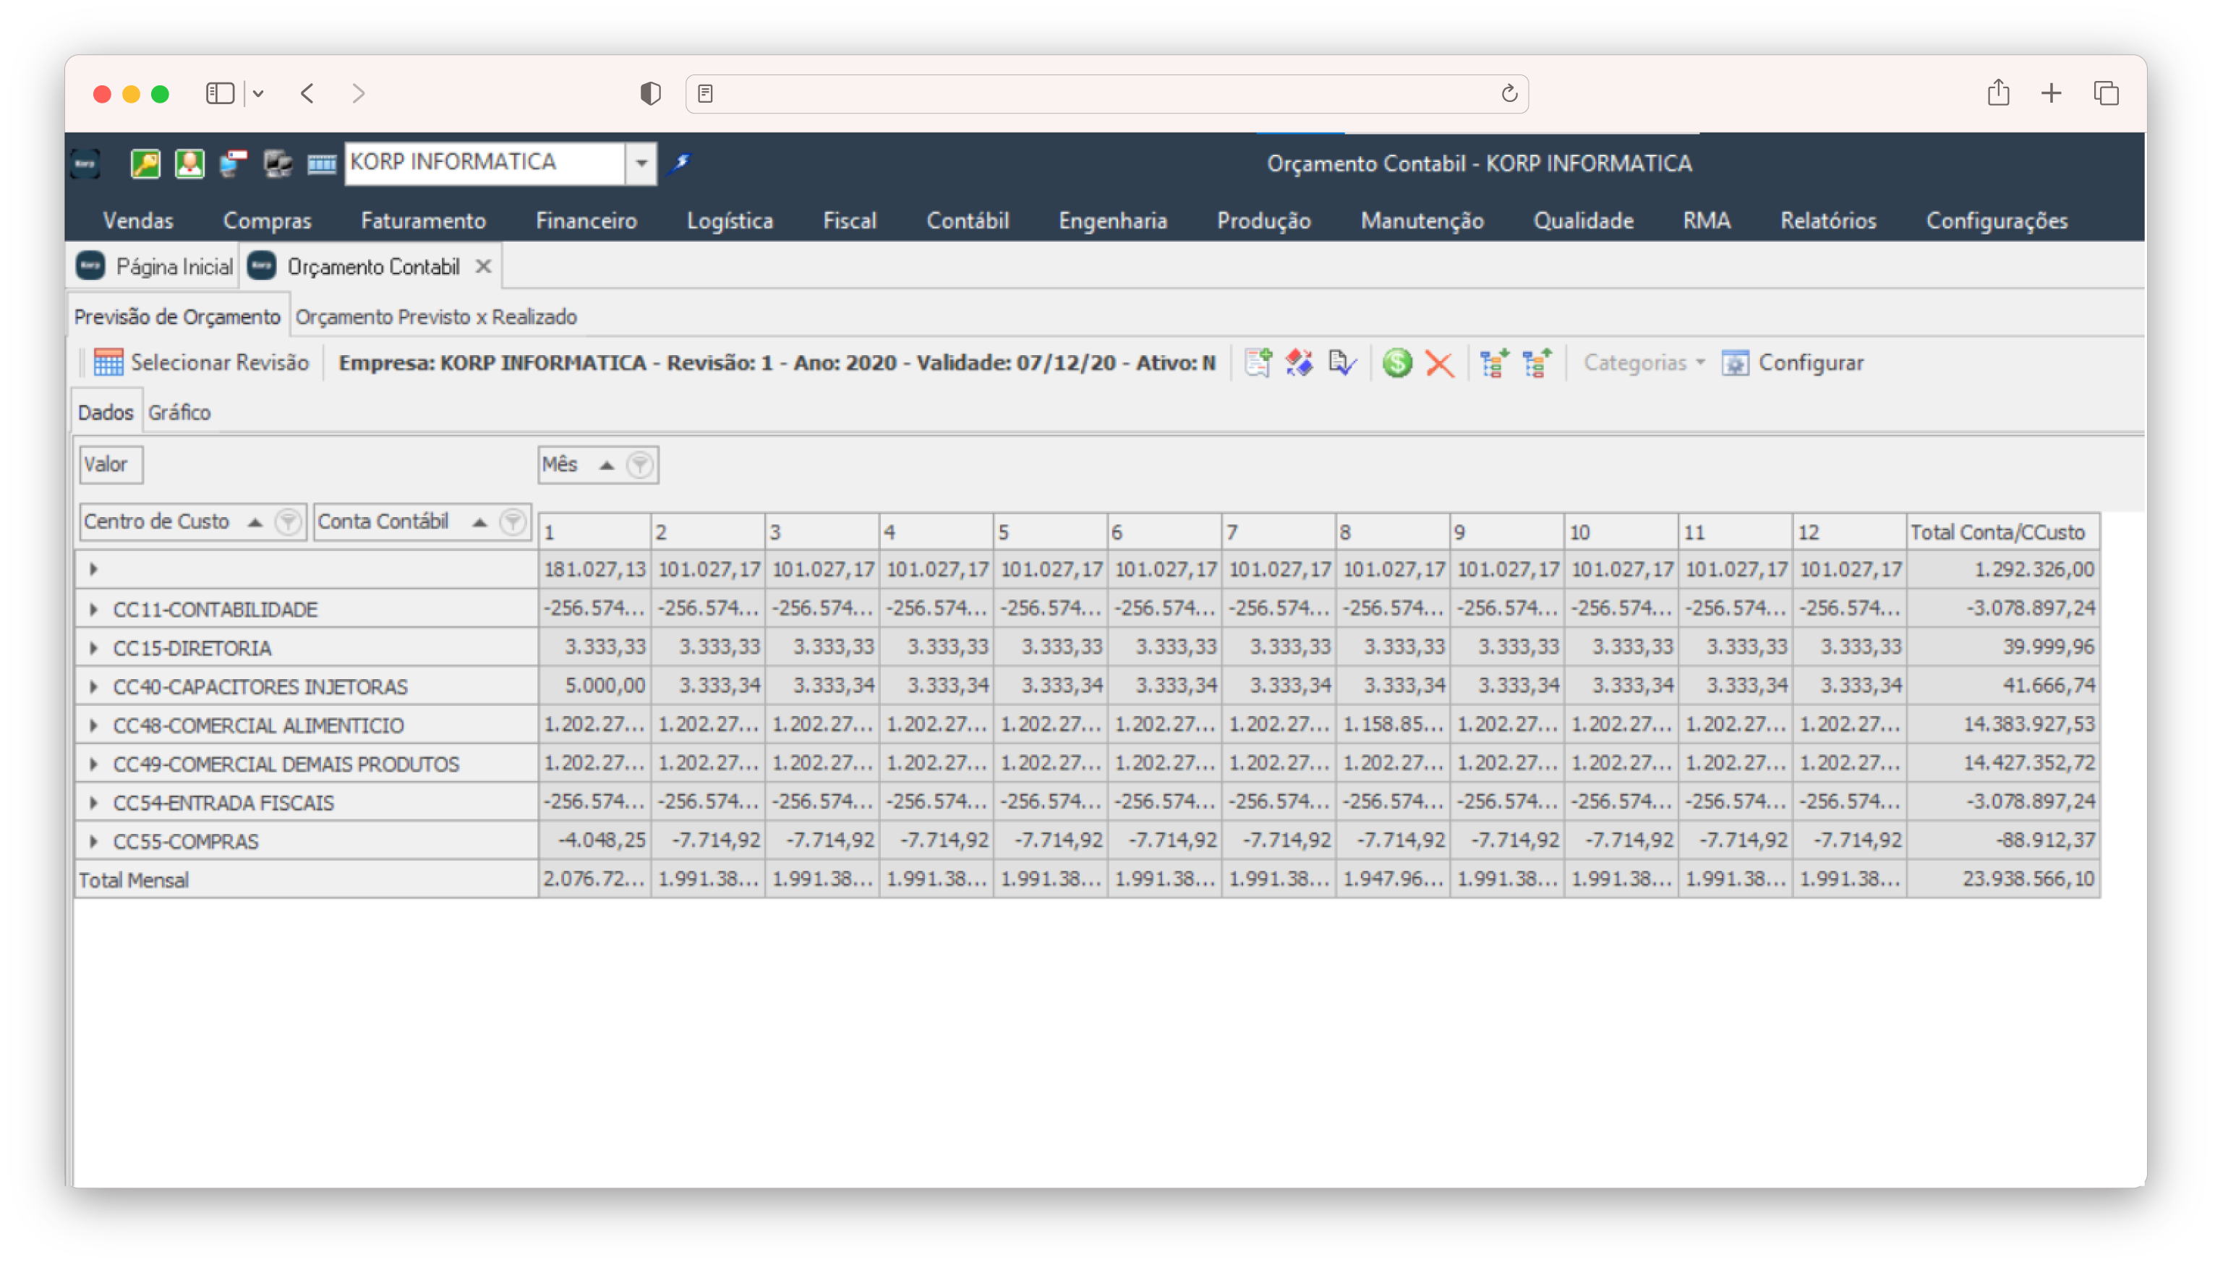This screenshot has height=1265, width=2215.
Task: Open the Contábil menu
Action: [967, 221]
